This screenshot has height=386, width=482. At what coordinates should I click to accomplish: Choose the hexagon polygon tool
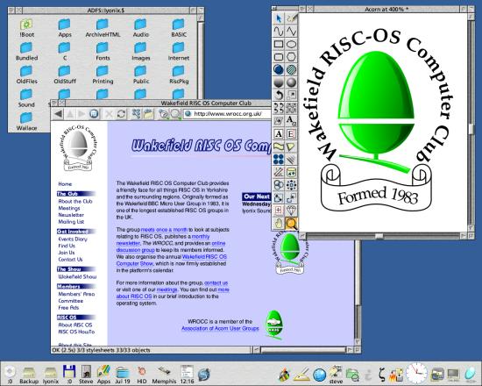pyautogui.click(x=291, y=57)
